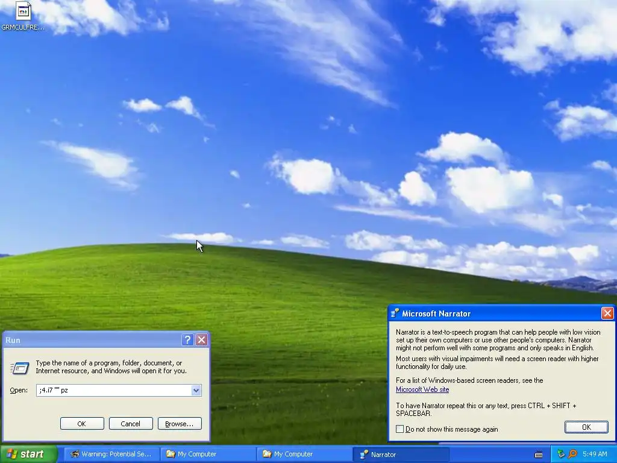Screen dimensions: 617x463
Task: Click into the Open text field
Action: [x=114, y=390]
